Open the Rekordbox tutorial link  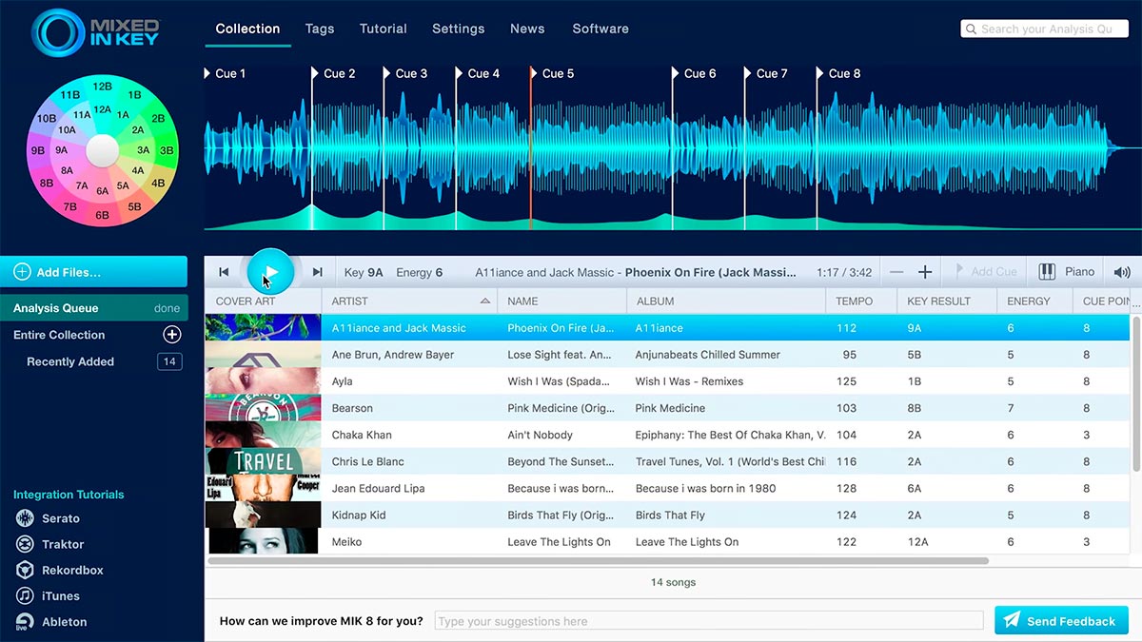click(72, 570)
